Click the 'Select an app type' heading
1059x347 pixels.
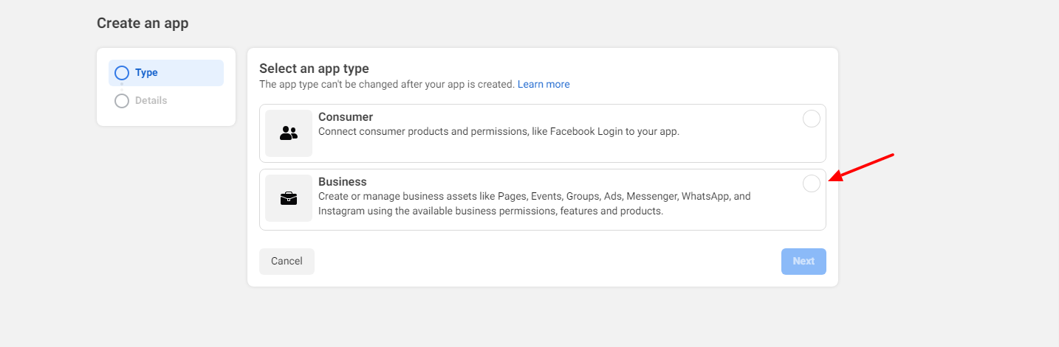pos(314,69)
